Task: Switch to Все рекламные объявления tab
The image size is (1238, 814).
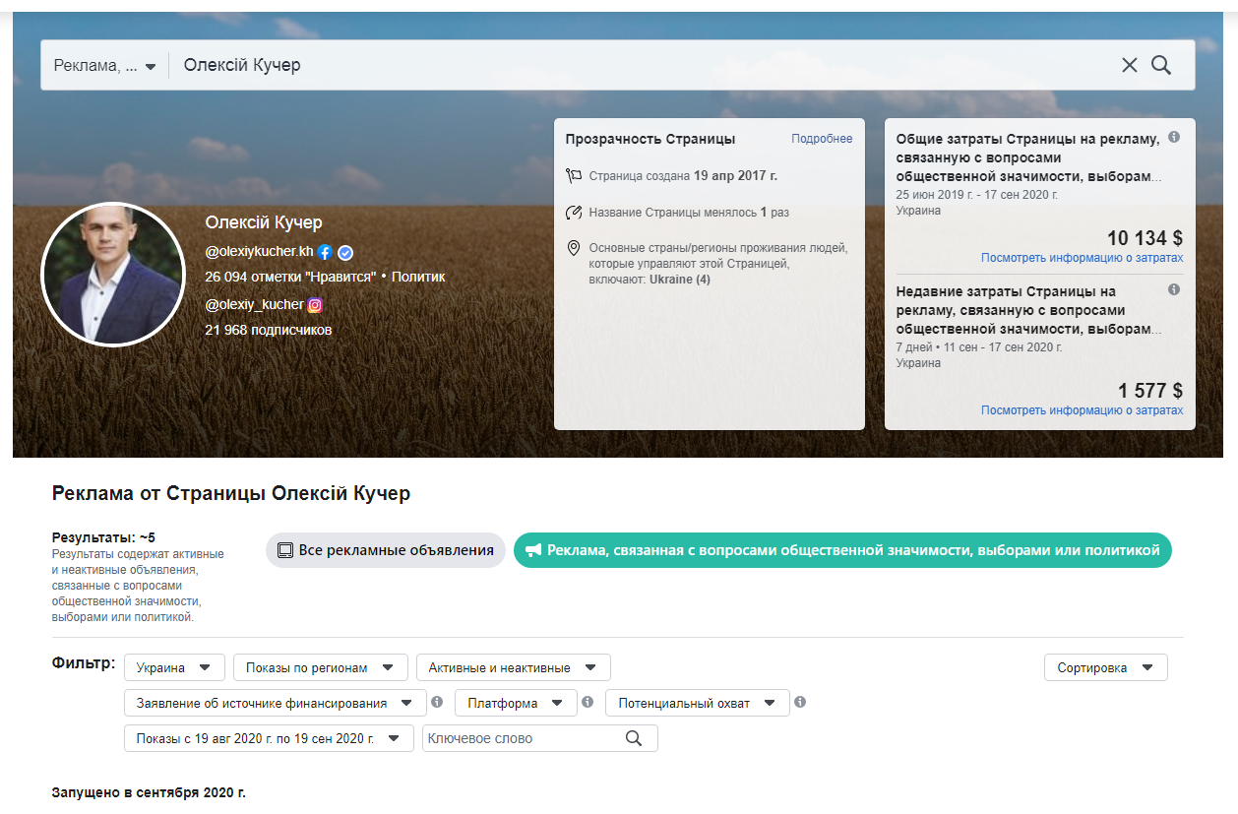Action: pos(386,550)
